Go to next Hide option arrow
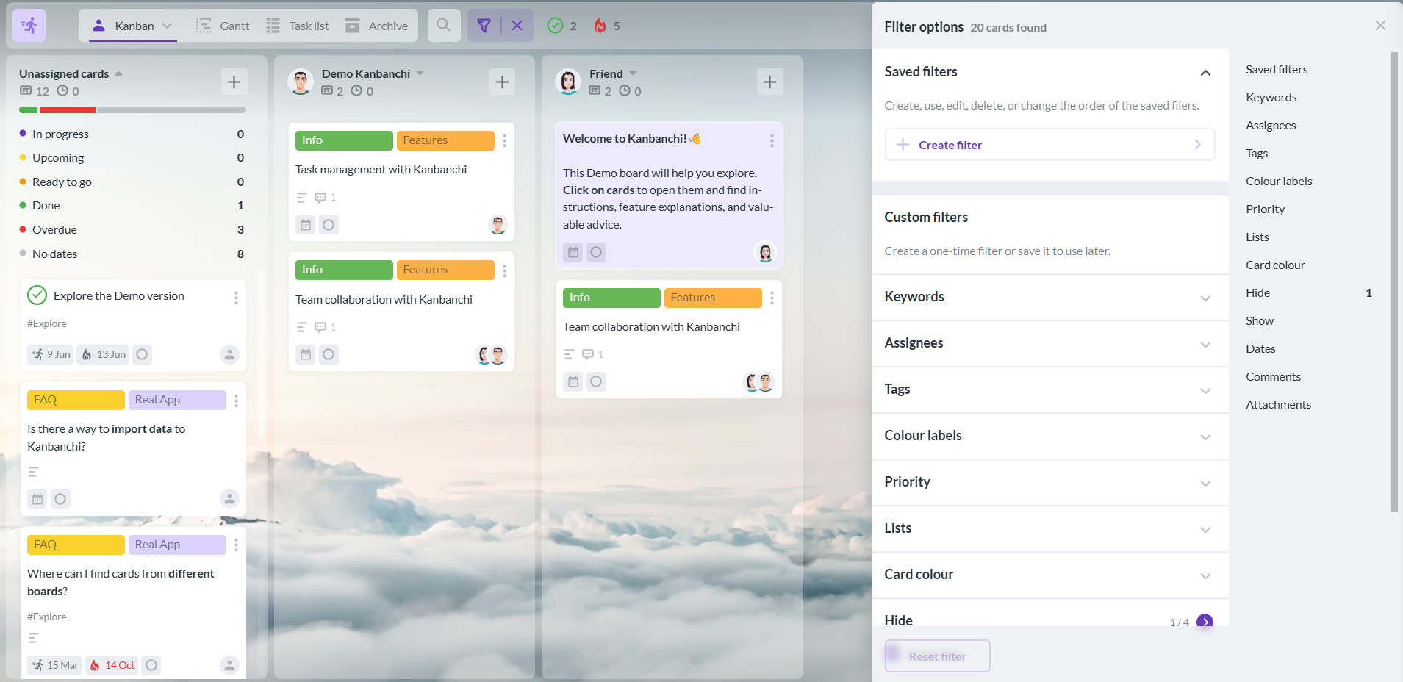This screenshot has width=1403, height=682. tap(1205, 622)
